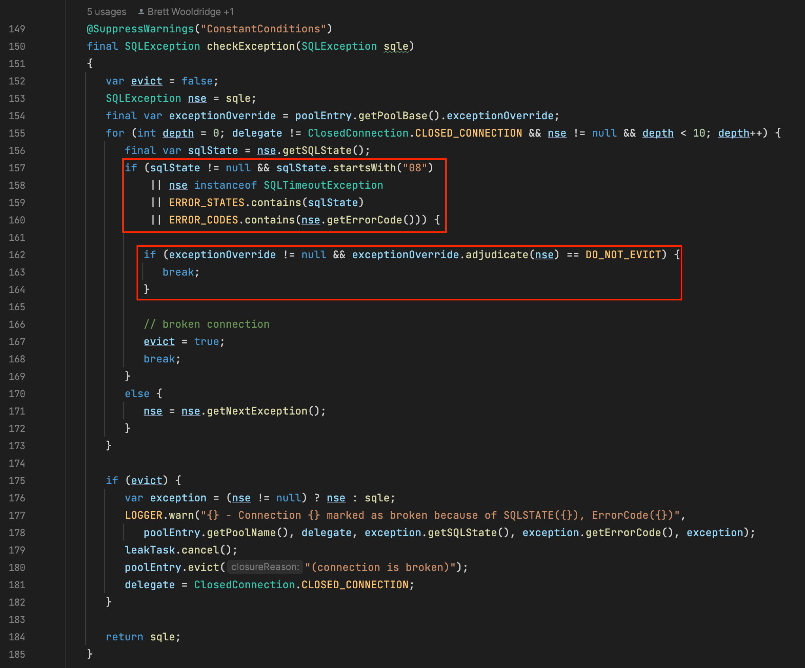Screen dimensions: 805x668
Task: Select the CLOSED_CONNECTION constant on line 181
Action: click(x=356, y=584)
